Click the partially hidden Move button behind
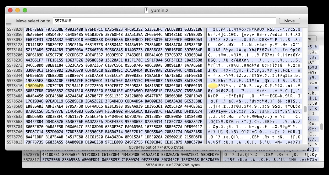This screenshot has height=175, width=329. coord(310,38)
